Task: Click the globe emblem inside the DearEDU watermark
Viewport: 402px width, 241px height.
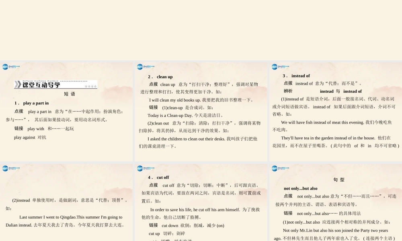Action: tap(6, 66)
